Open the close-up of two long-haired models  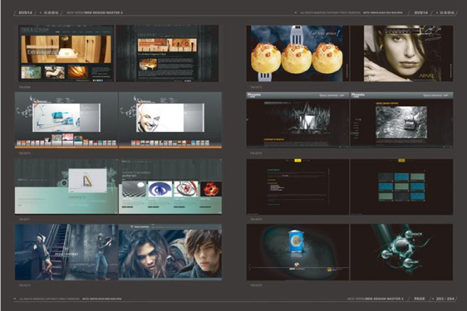pyautogui.click(x=170, y=252)
